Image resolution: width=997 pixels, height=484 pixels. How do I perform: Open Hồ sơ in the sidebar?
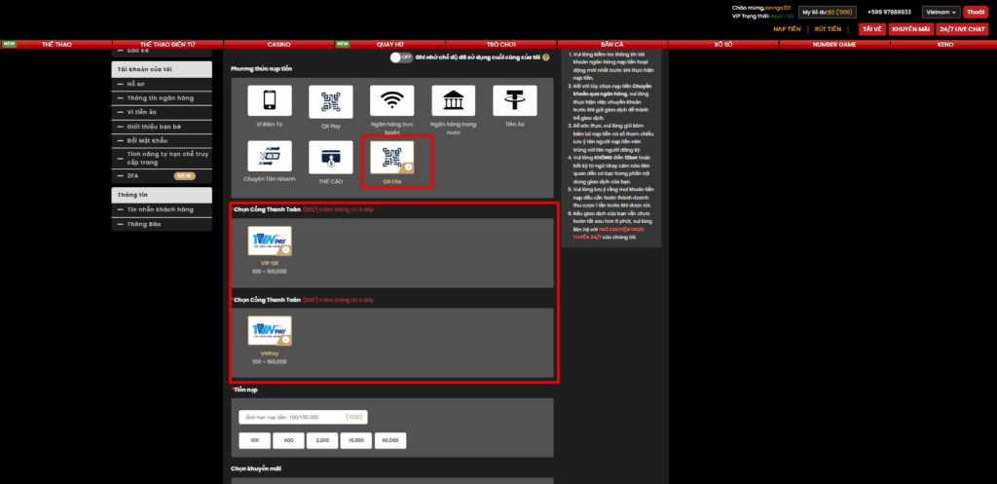162,84
